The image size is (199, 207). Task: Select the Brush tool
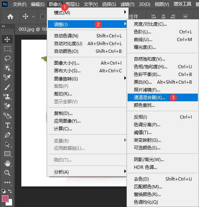click(7, 87)
